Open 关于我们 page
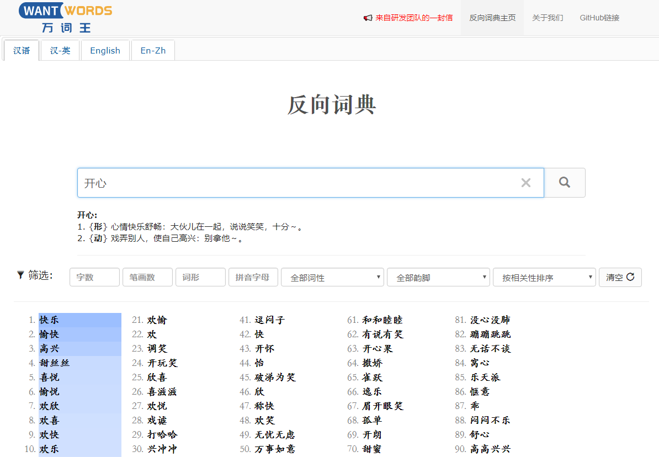Image resolution: width=659 pixels, height=457 pixels. click(x=547, y=18)
